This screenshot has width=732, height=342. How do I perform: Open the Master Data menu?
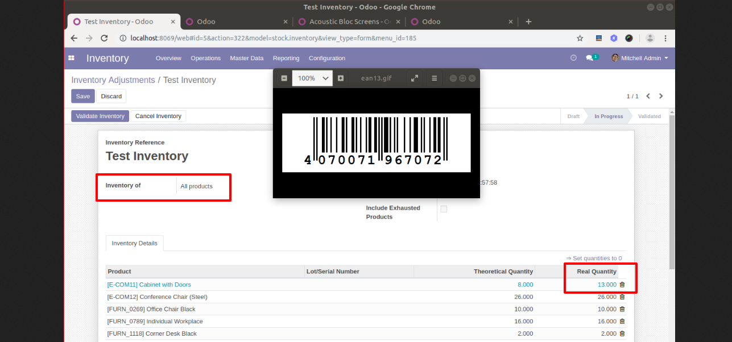[247, 58]
